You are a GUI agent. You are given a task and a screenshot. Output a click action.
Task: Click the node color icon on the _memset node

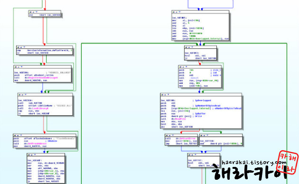[x=180, y=67]
